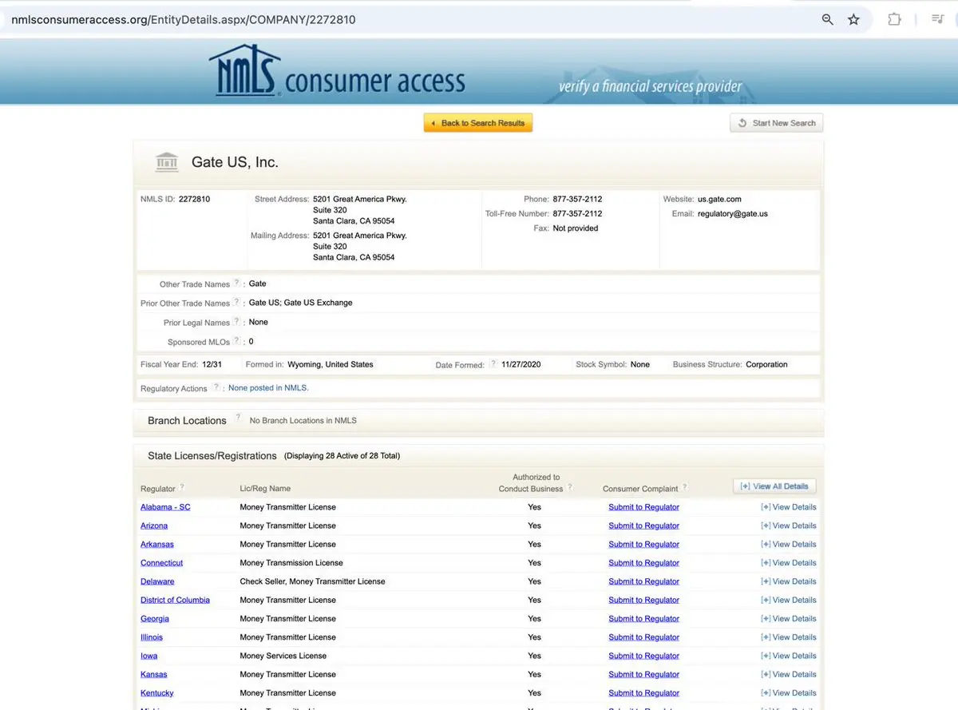
Task: Open help for Date Formed
Action: [492, 363]
